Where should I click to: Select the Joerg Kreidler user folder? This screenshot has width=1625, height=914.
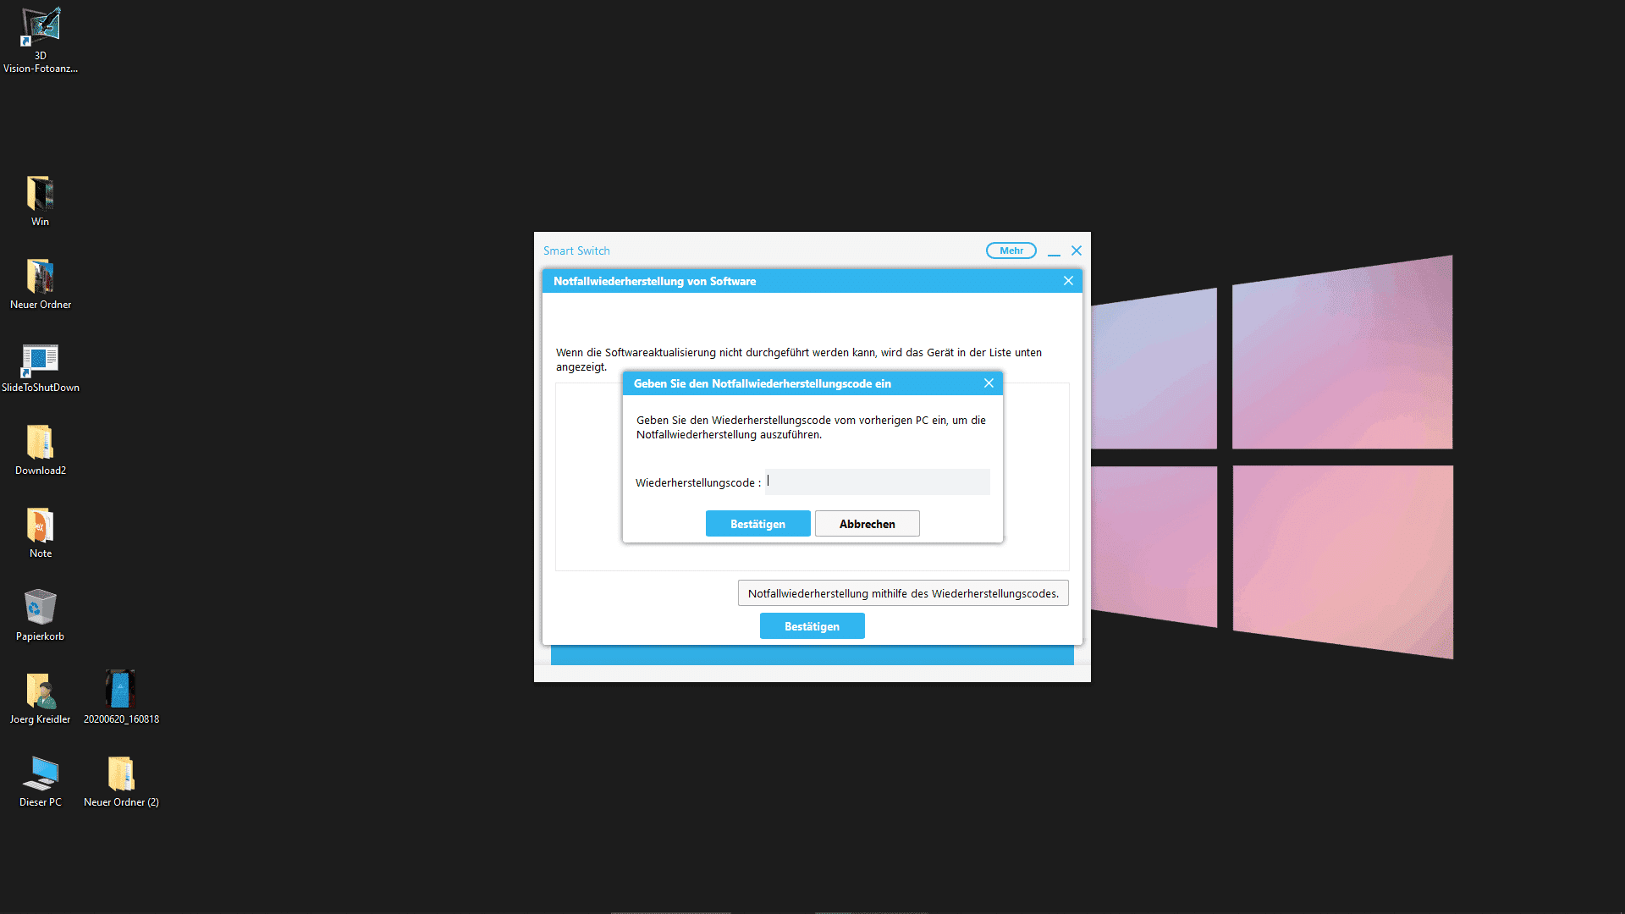point(40,698)
